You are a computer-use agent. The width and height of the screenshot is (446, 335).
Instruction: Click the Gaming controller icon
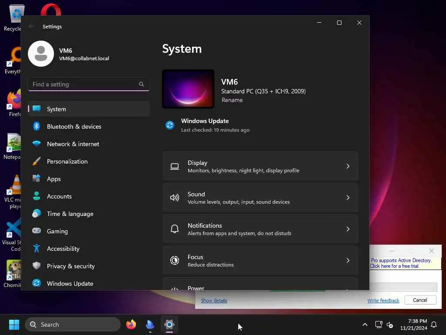point(37,231)
